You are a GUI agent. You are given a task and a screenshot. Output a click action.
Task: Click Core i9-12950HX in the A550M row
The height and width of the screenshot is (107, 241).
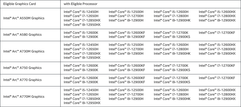pyautogui.click(x=82, y=24)
